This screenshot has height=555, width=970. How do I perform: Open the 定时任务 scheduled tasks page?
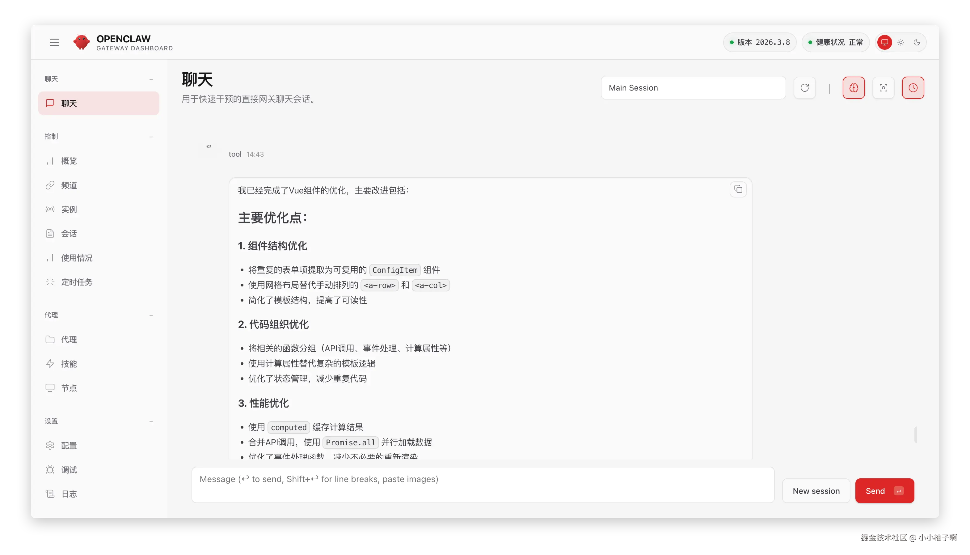[77, 282]
